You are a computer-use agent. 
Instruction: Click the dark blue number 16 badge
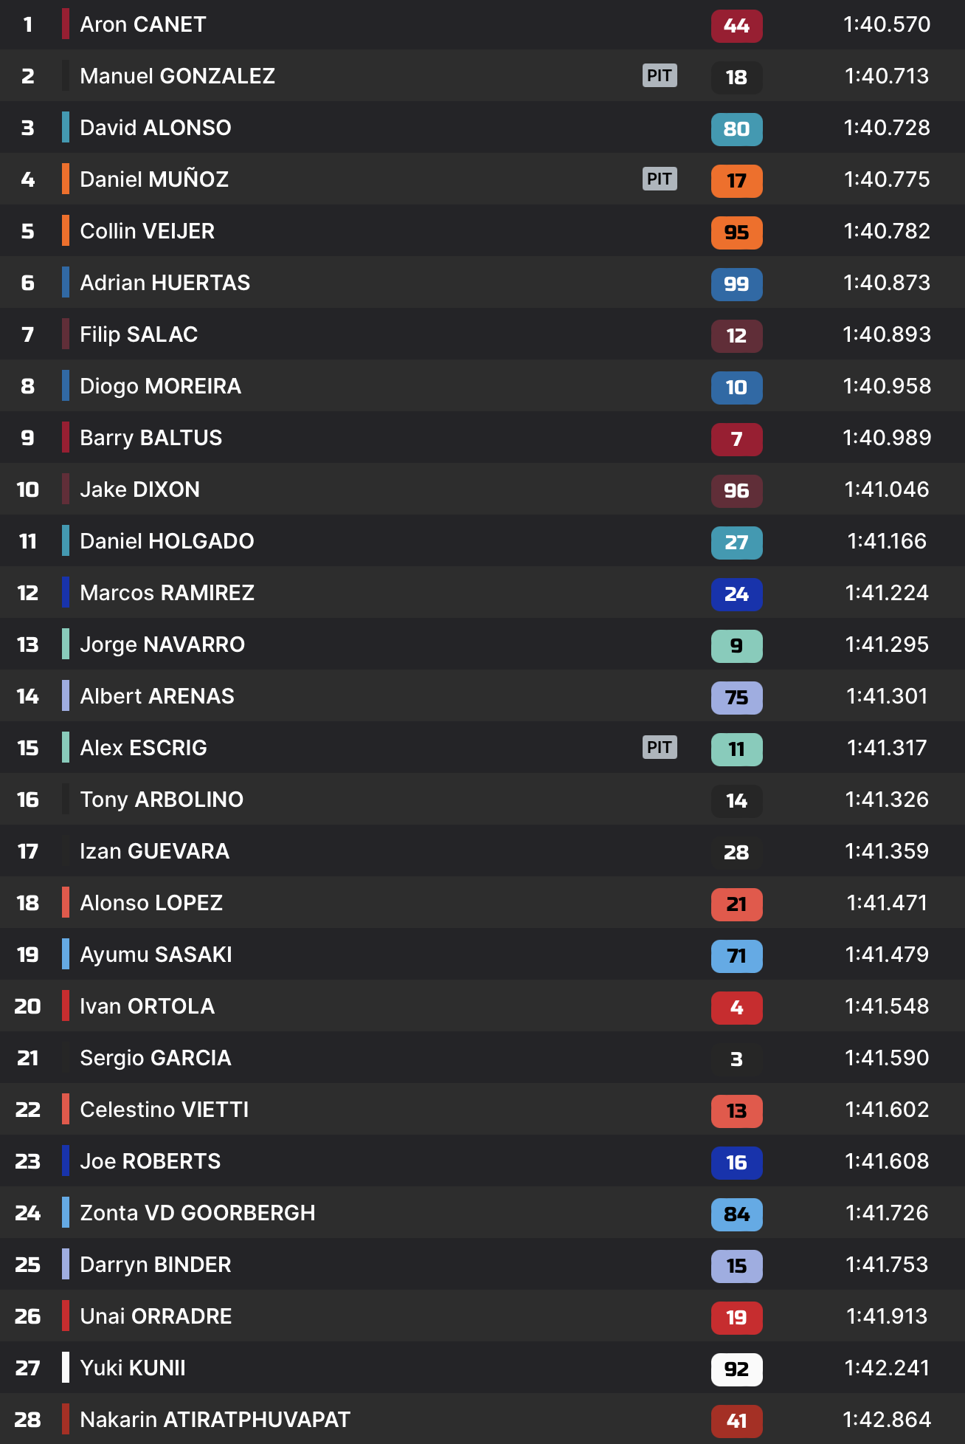[x=736, y=1163]
